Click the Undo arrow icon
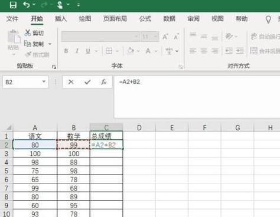This screenshot has height=217, width=280. [x=27, y=5]
